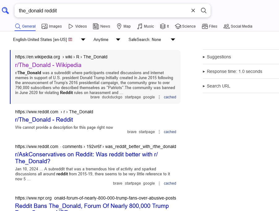Click the startpage engine label on r/The_Donald Reddit result
Screen dimensions: 279x211
pos(147,132)
